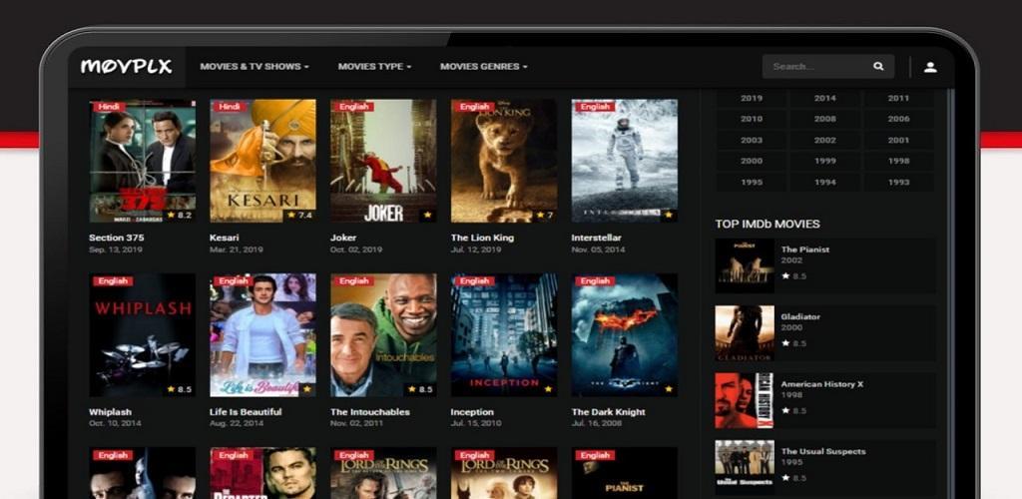Open the Kesari poster

[x=262, y=161]
